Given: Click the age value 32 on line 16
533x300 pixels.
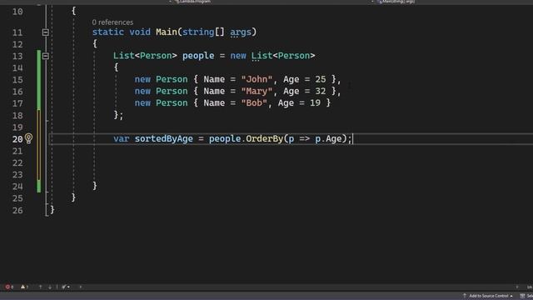Looking at the screenshot, I should (x=320, y=91).
